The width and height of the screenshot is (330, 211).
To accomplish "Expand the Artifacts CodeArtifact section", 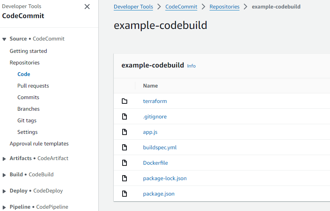I will coord(4,159).
